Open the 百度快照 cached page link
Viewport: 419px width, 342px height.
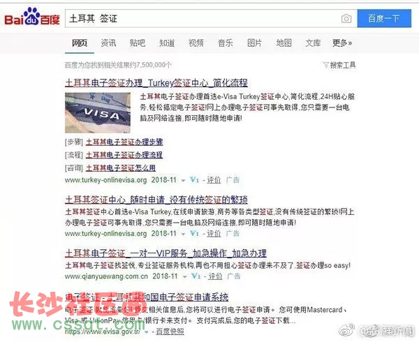pos(170,332)
